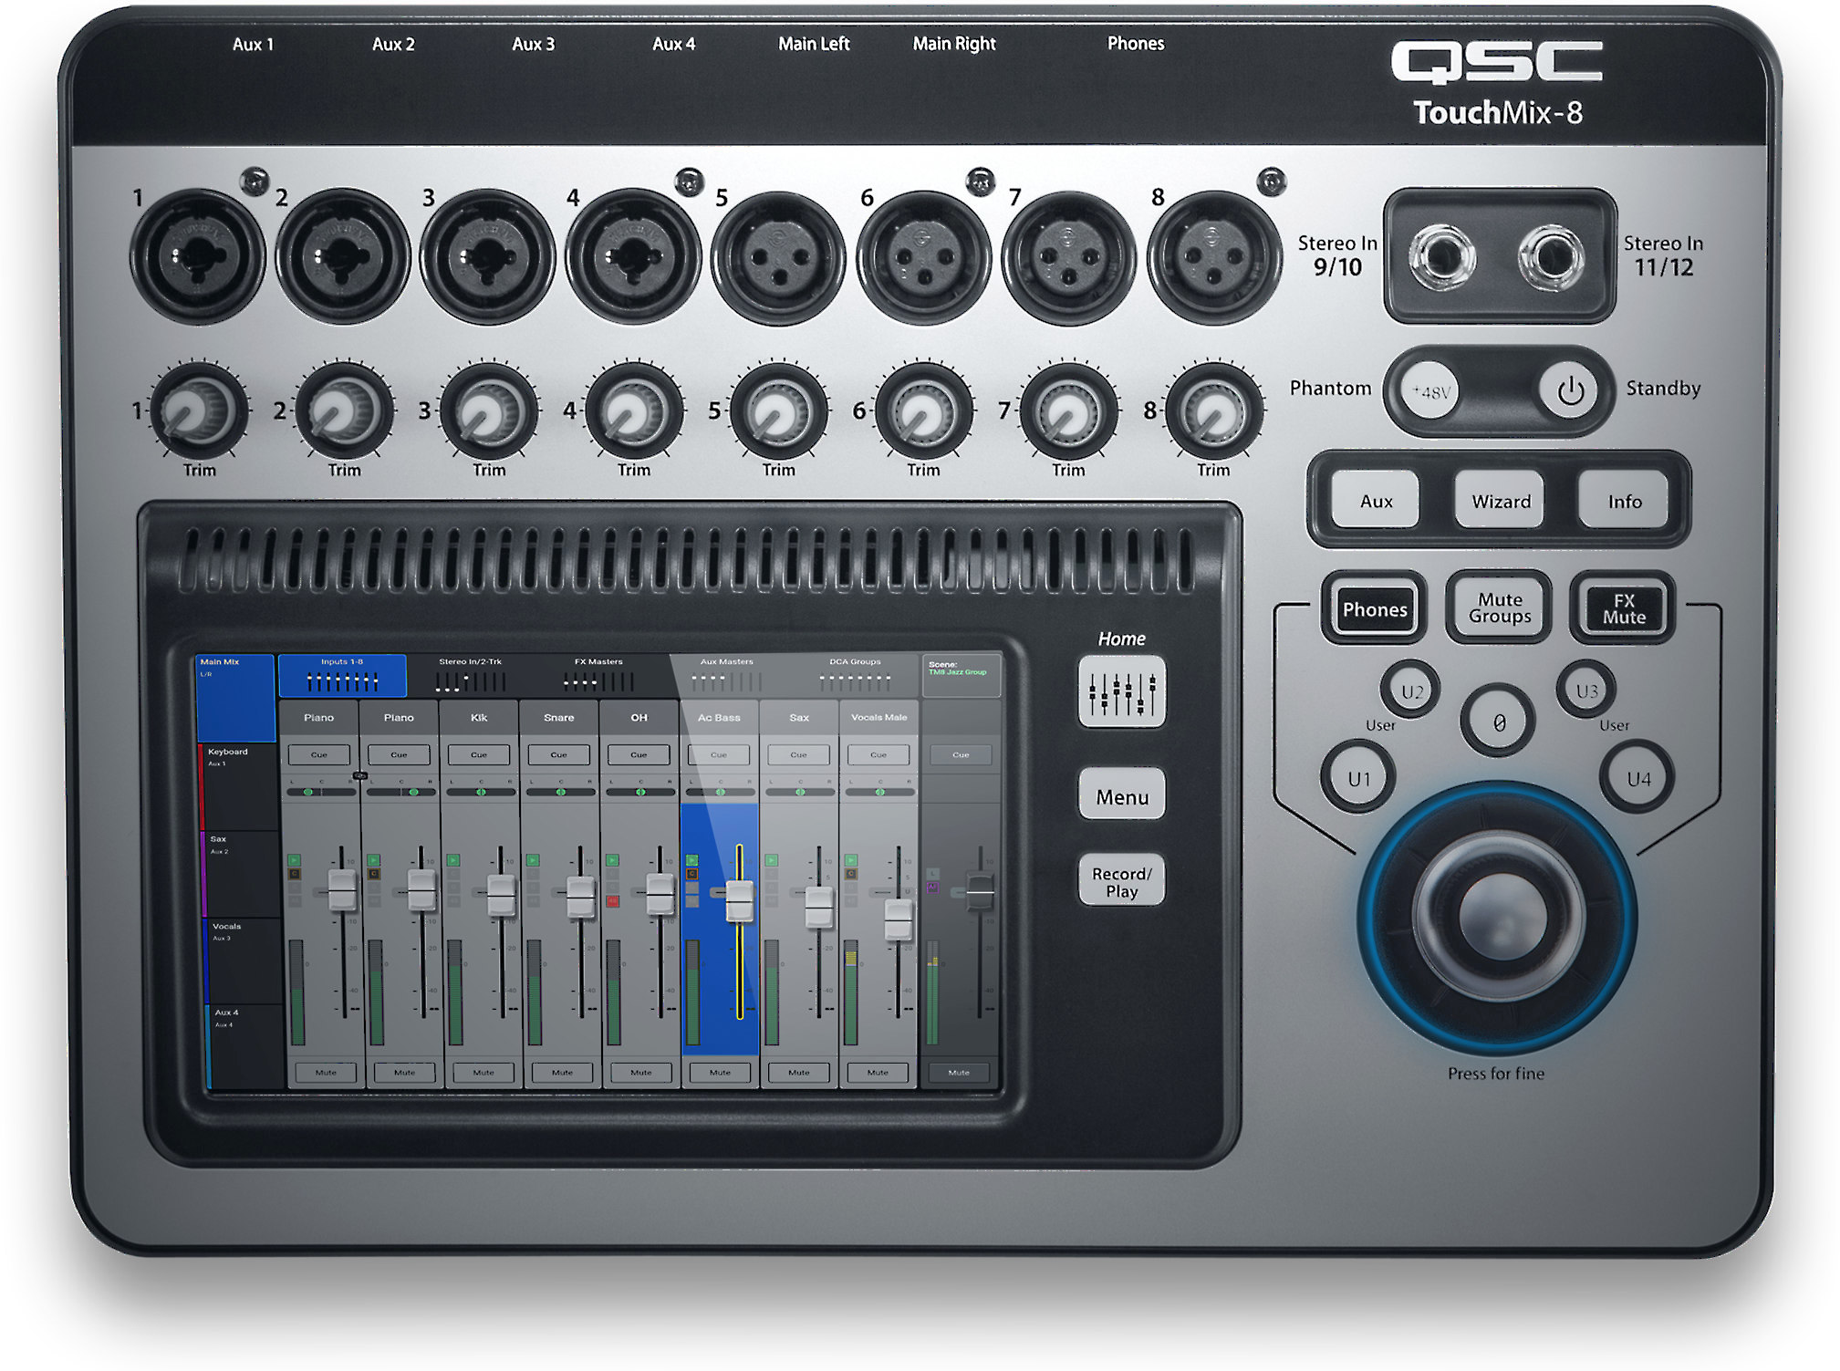
Task: Push the Wizard button
Action: [x=1501, y=501]
